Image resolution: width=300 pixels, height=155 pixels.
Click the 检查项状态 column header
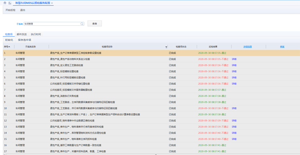(181, 47)
